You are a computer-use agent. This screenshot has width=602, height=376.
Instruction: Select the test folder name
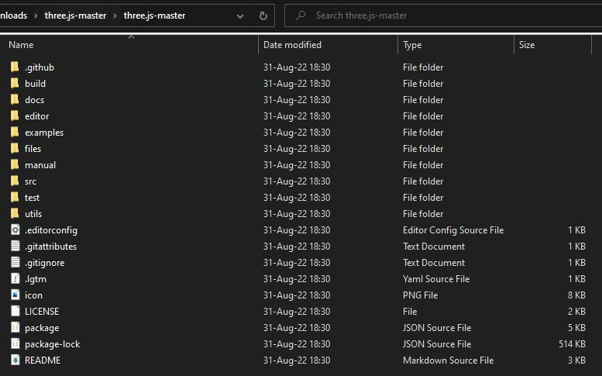pos(33,198)
